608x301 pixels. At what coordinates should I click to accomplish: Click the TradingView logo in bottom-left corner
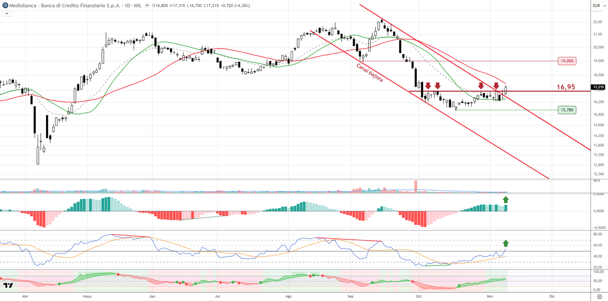(8, 285)
